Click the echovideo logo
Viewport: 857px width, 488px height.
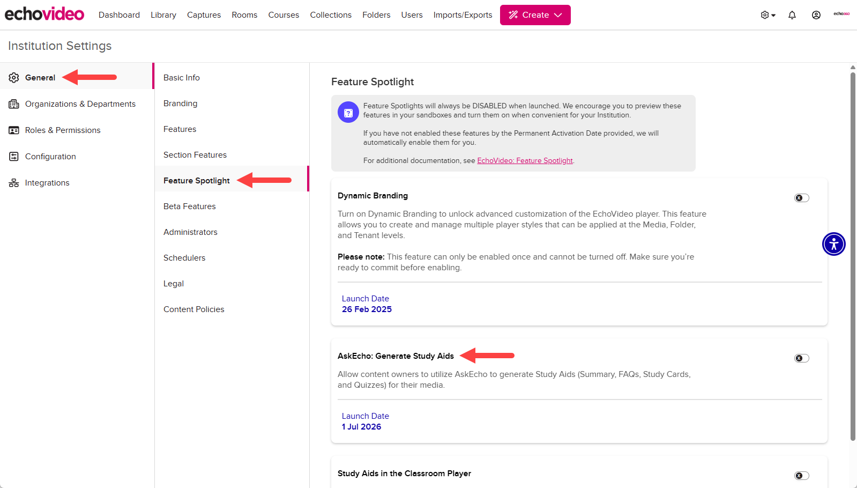(x=44, y=14)
